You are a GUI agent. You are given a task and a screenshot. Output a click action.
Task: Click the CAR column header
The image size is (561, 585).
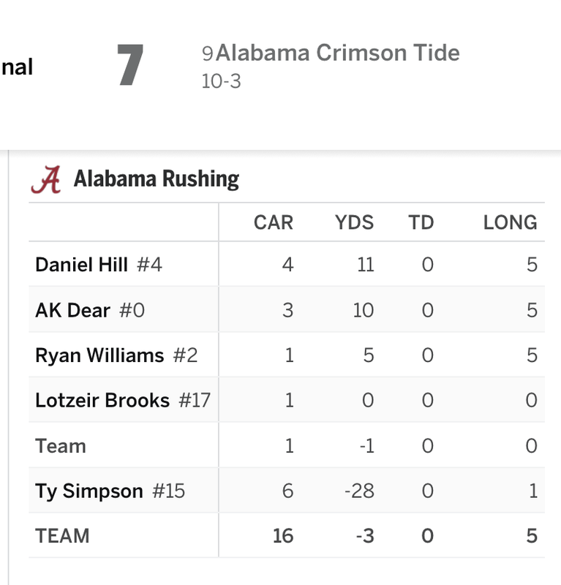click(274, 222)
